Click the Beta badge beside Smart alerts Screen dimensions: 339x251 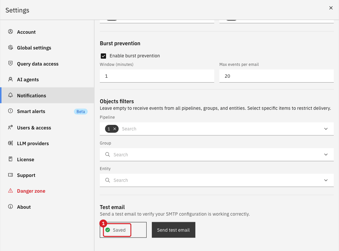click(80, 111)
